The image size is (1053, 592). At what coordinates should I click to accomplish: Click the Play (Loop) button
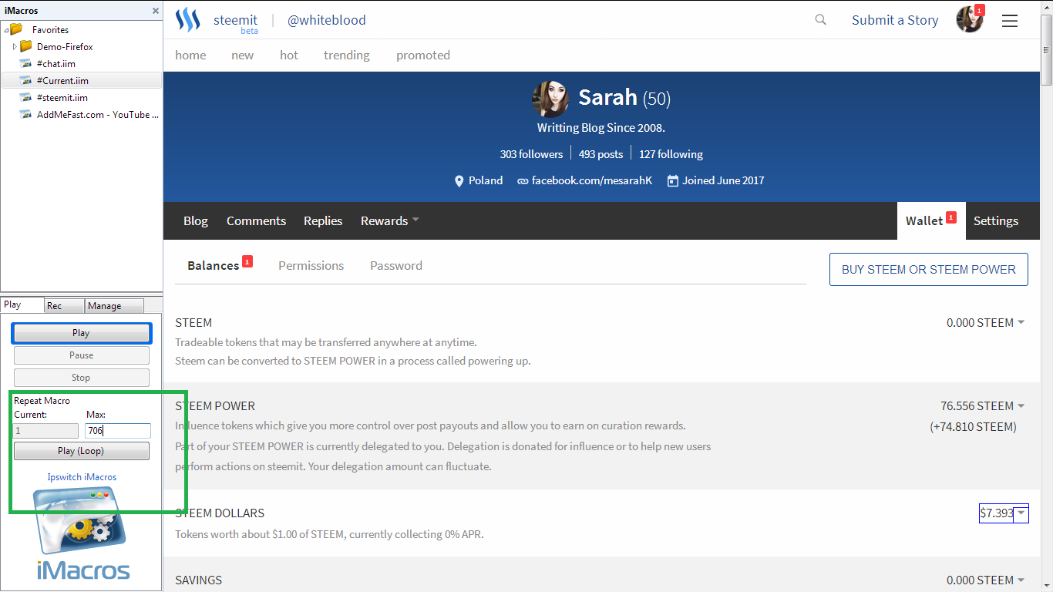(x=82, y=451)
